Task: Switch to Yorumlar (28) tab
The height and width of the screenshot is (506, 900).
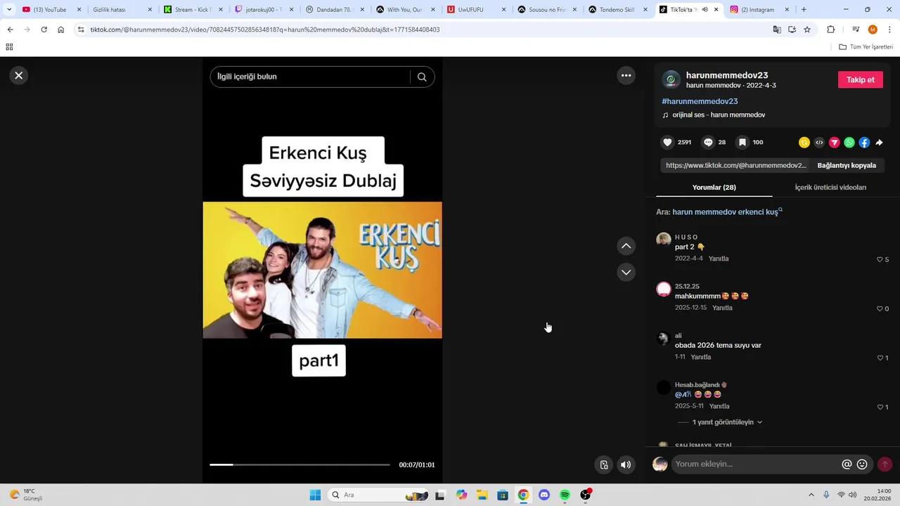Action: (x=714, y=187)
